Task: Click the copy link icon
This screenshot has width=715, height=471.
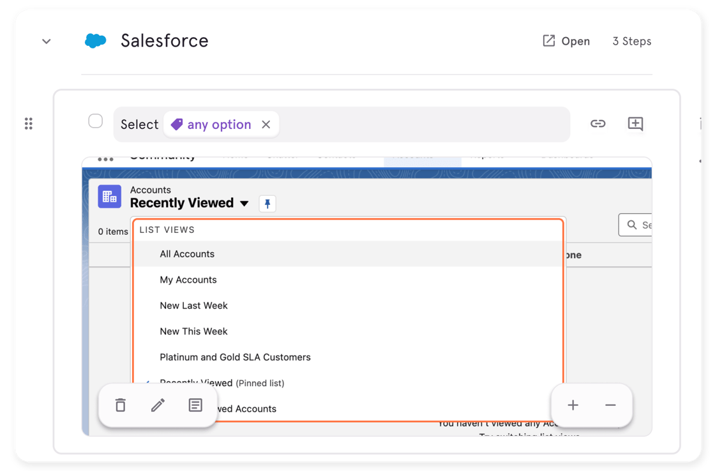Action: (x=598, y=124)
